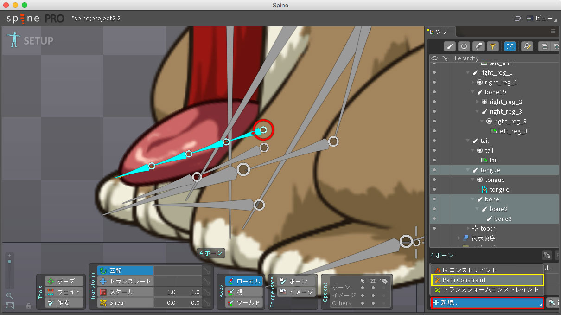Activate the 回転 rotate transform
Image resolution: width=561 pixels, height=315 pixels.
tap(125, 270)
